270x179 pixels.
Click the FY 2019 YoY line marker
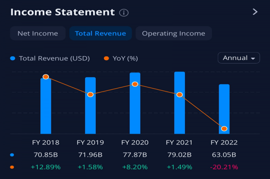[90, 94]
